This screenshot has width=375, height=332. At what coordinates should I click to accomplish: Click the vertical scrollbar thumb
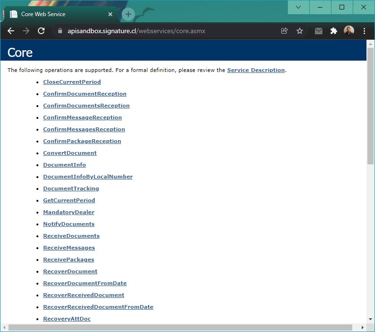click(x=370, y=106)
